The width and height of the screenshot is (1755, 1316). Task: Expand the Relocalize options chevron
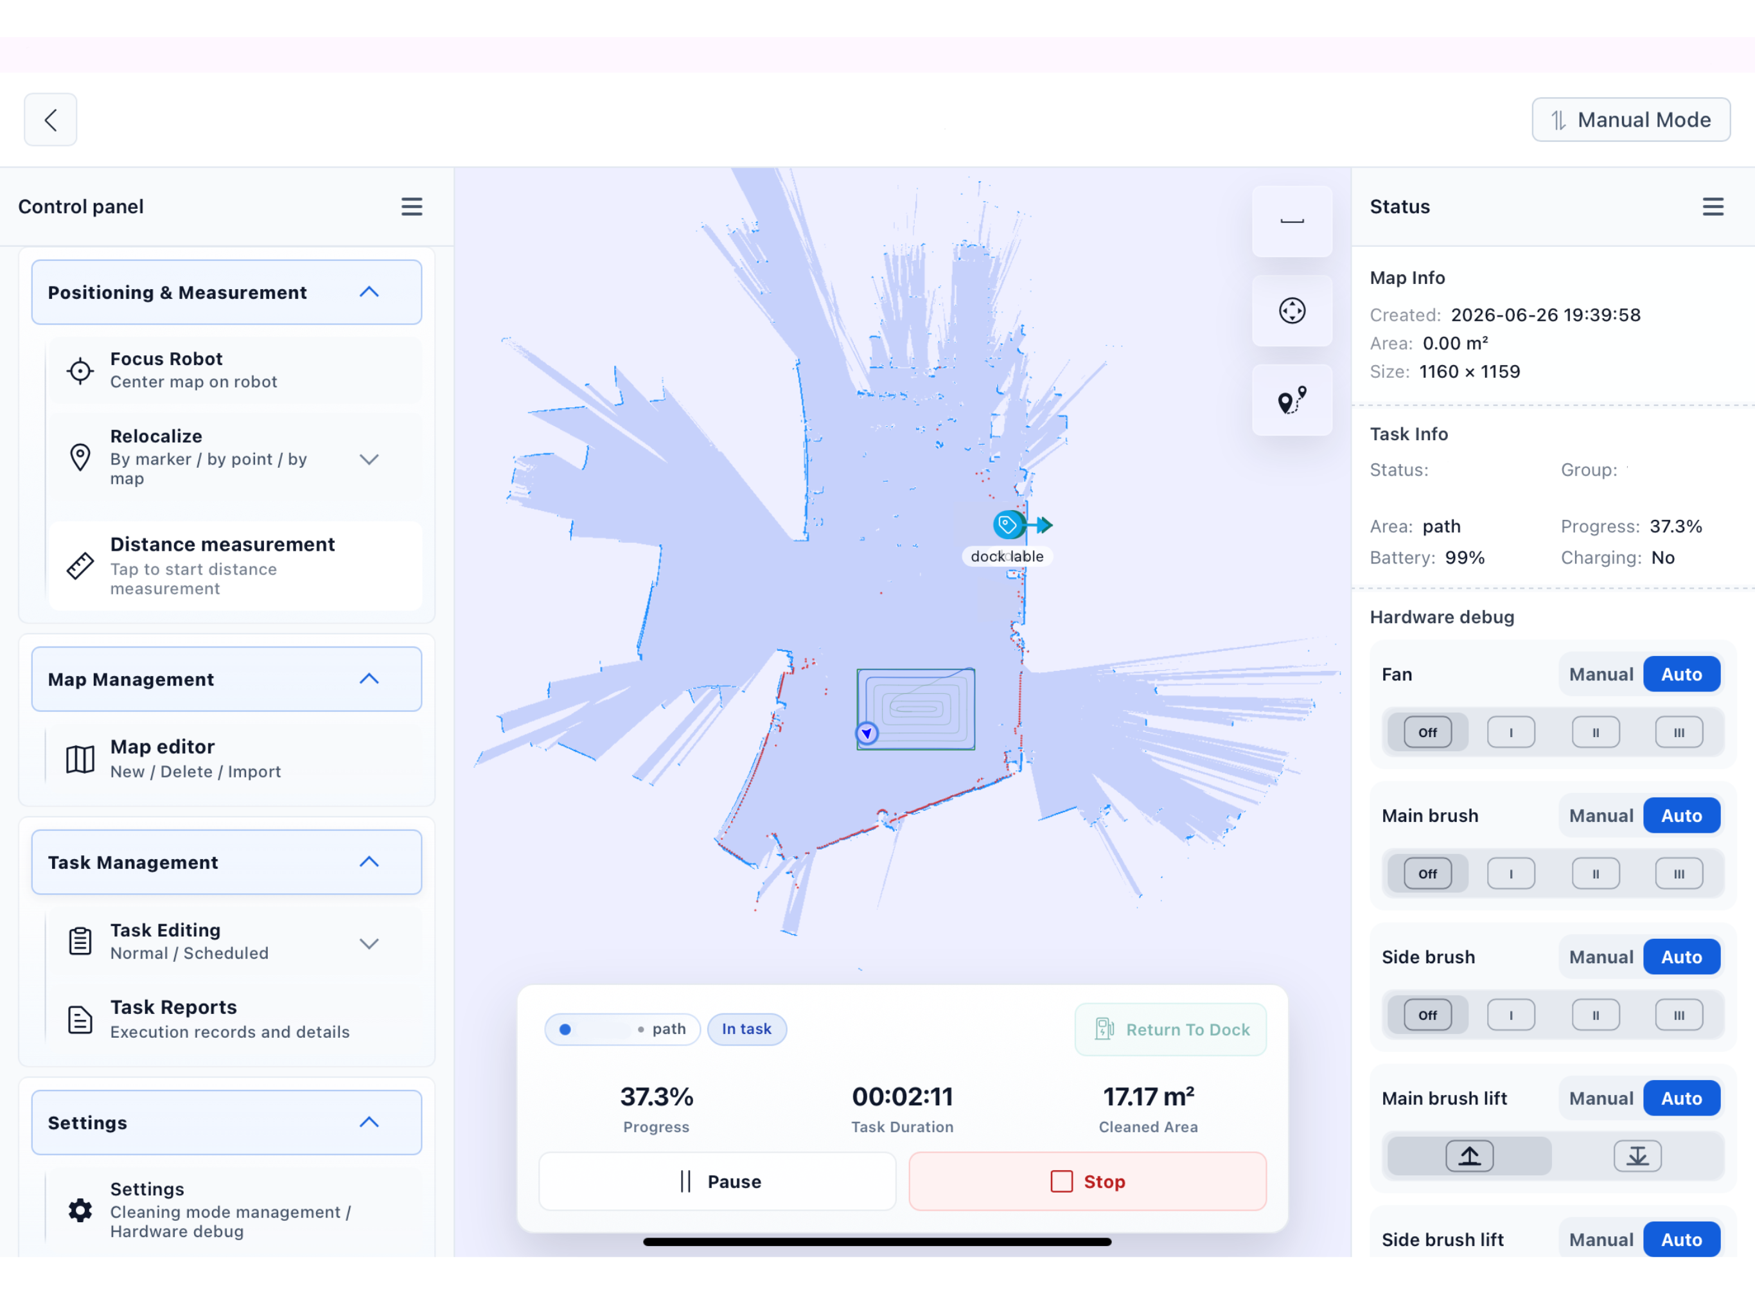pos(369,459)
